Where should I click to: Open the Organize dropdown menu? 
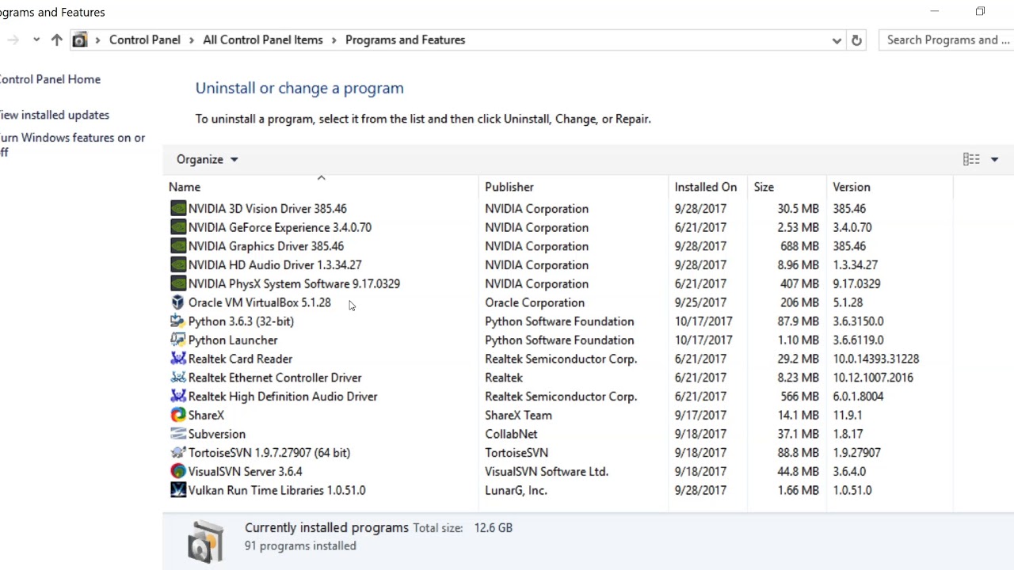(207, 159)
